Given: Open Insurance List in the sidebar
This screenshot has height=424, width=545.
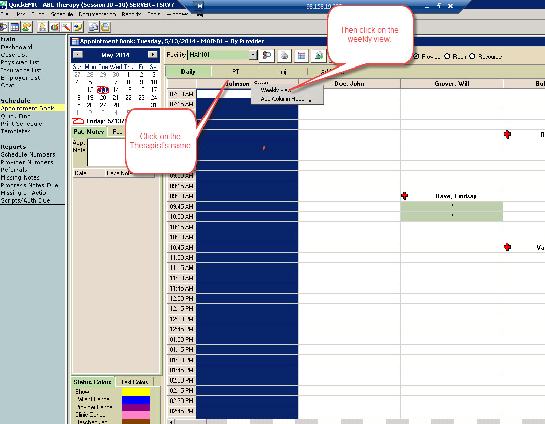Looking at the screenshot, I should 21,70.
